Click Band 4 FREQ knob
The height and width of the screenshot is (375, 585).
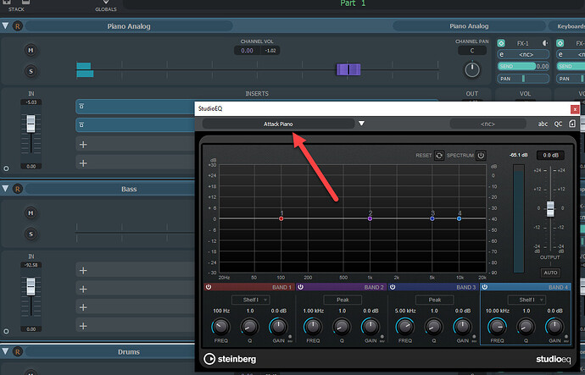pyautogui.click(x=498, y=327)
